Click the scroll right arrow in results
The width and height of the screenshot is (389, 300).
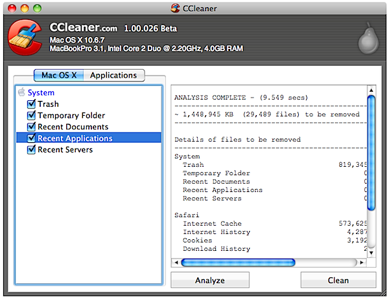[x=361, y=262]
